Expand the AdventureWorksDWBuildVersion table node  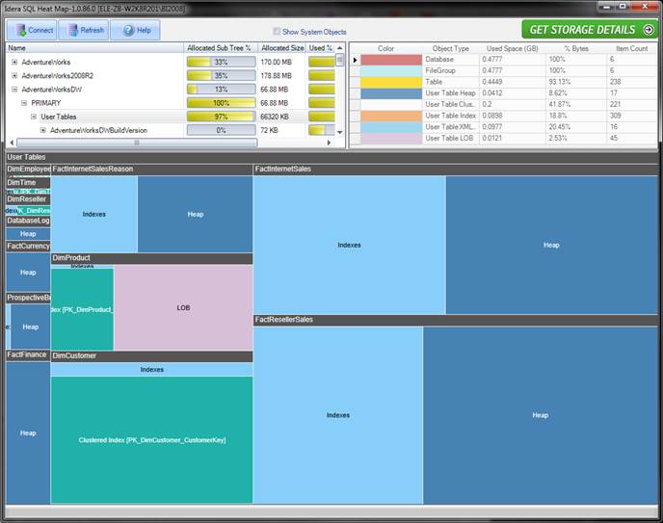point(42,130)
